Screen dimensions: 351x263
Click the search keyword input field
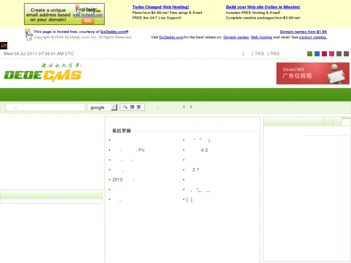click(45, 107)
